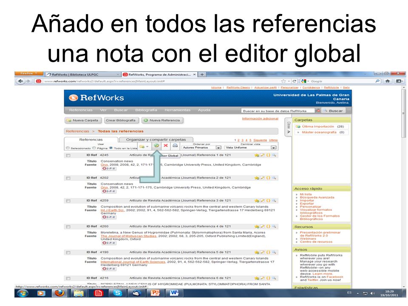Click the Crear Bibliografía button
This screenshot has width=408, height=306.
(x=121, y=120)
